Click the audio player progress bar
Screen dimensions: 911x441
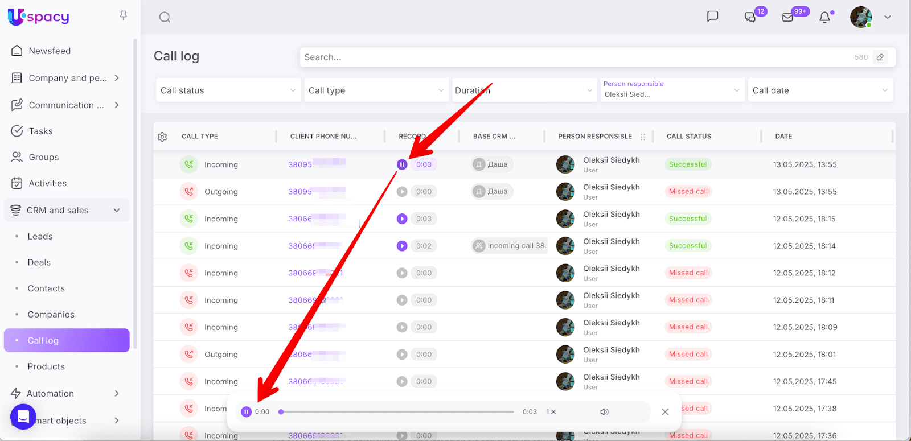[399, 412]
